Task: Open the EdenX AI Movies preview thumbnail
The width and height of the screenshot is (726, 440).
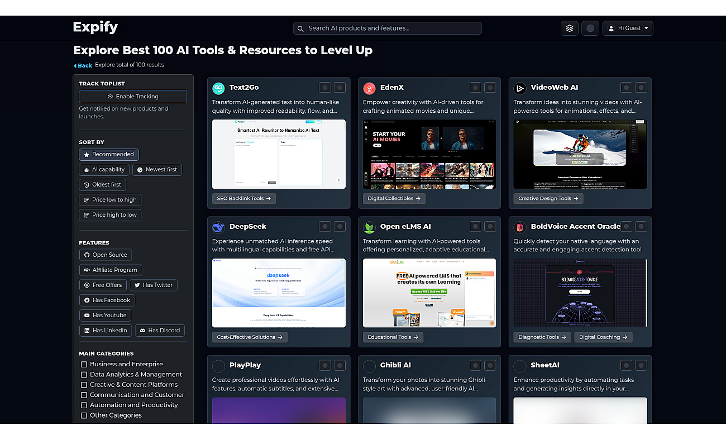Action: point(429,154)
